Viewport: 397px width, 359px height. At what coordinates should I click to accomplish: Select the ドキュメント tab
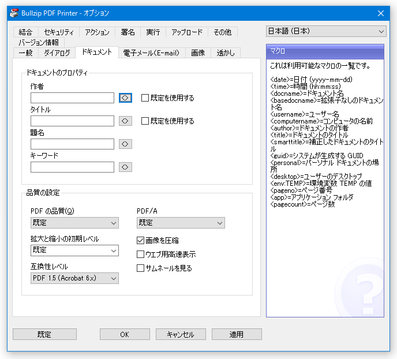coord(97,52)
